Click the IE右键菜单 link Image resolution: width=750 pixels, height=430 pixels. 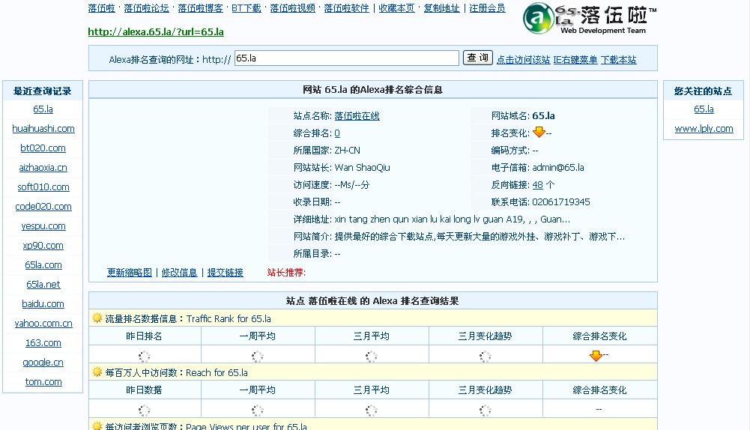pos(575,60)
